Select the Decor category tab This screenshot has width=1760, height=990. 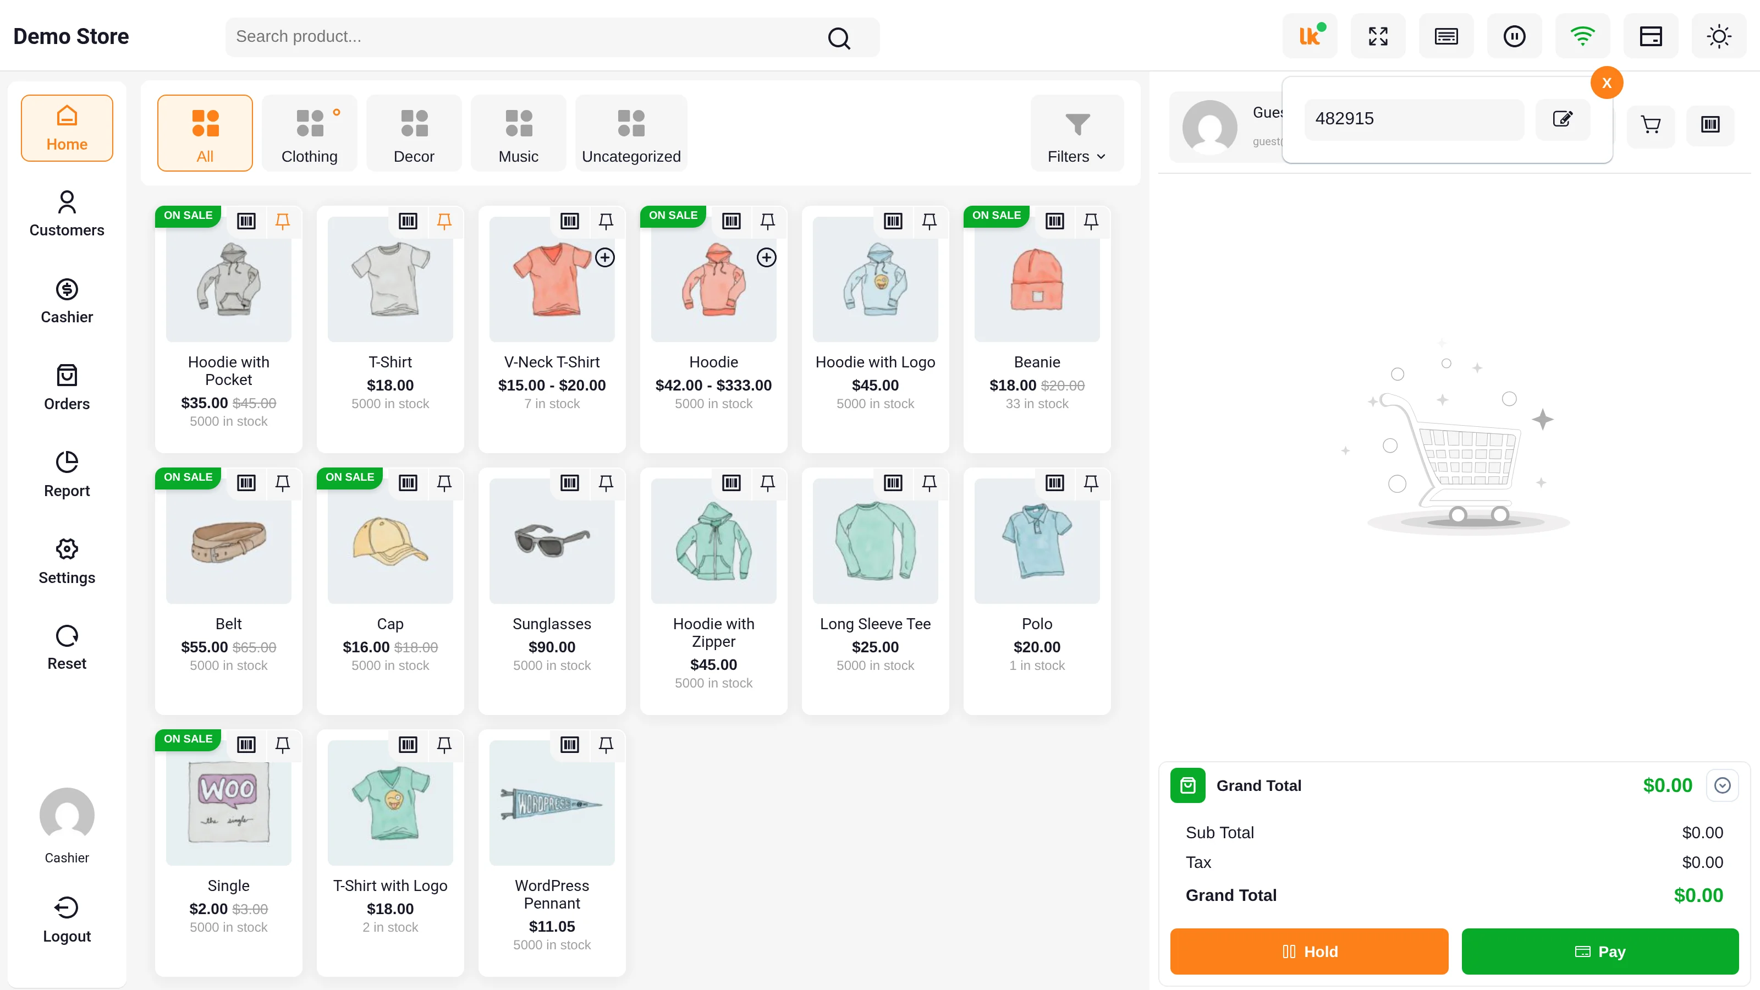click(x=414, y=134)
